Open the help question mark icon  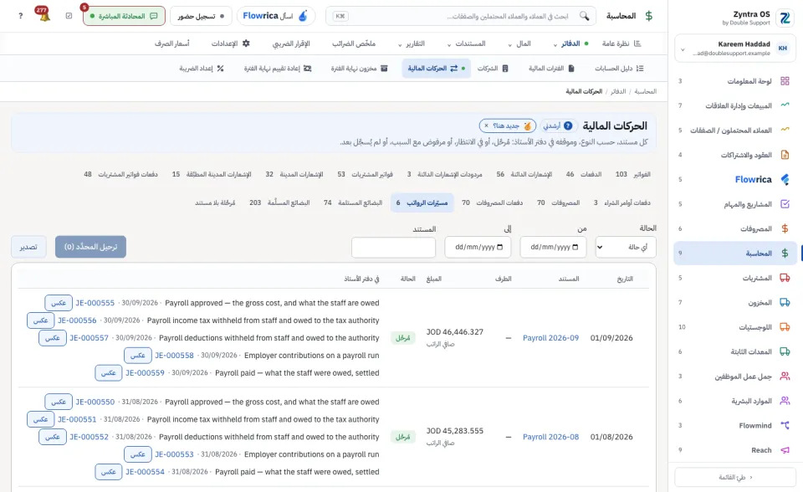[20, 16]
